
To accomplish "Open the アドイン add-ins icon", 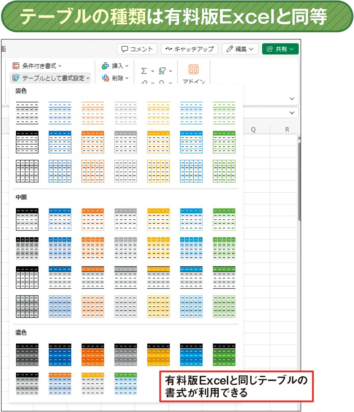I will [194, 70].
